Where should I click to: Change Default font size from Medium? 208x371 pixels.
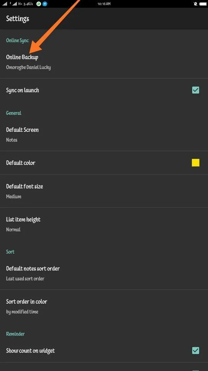(104, 191)
